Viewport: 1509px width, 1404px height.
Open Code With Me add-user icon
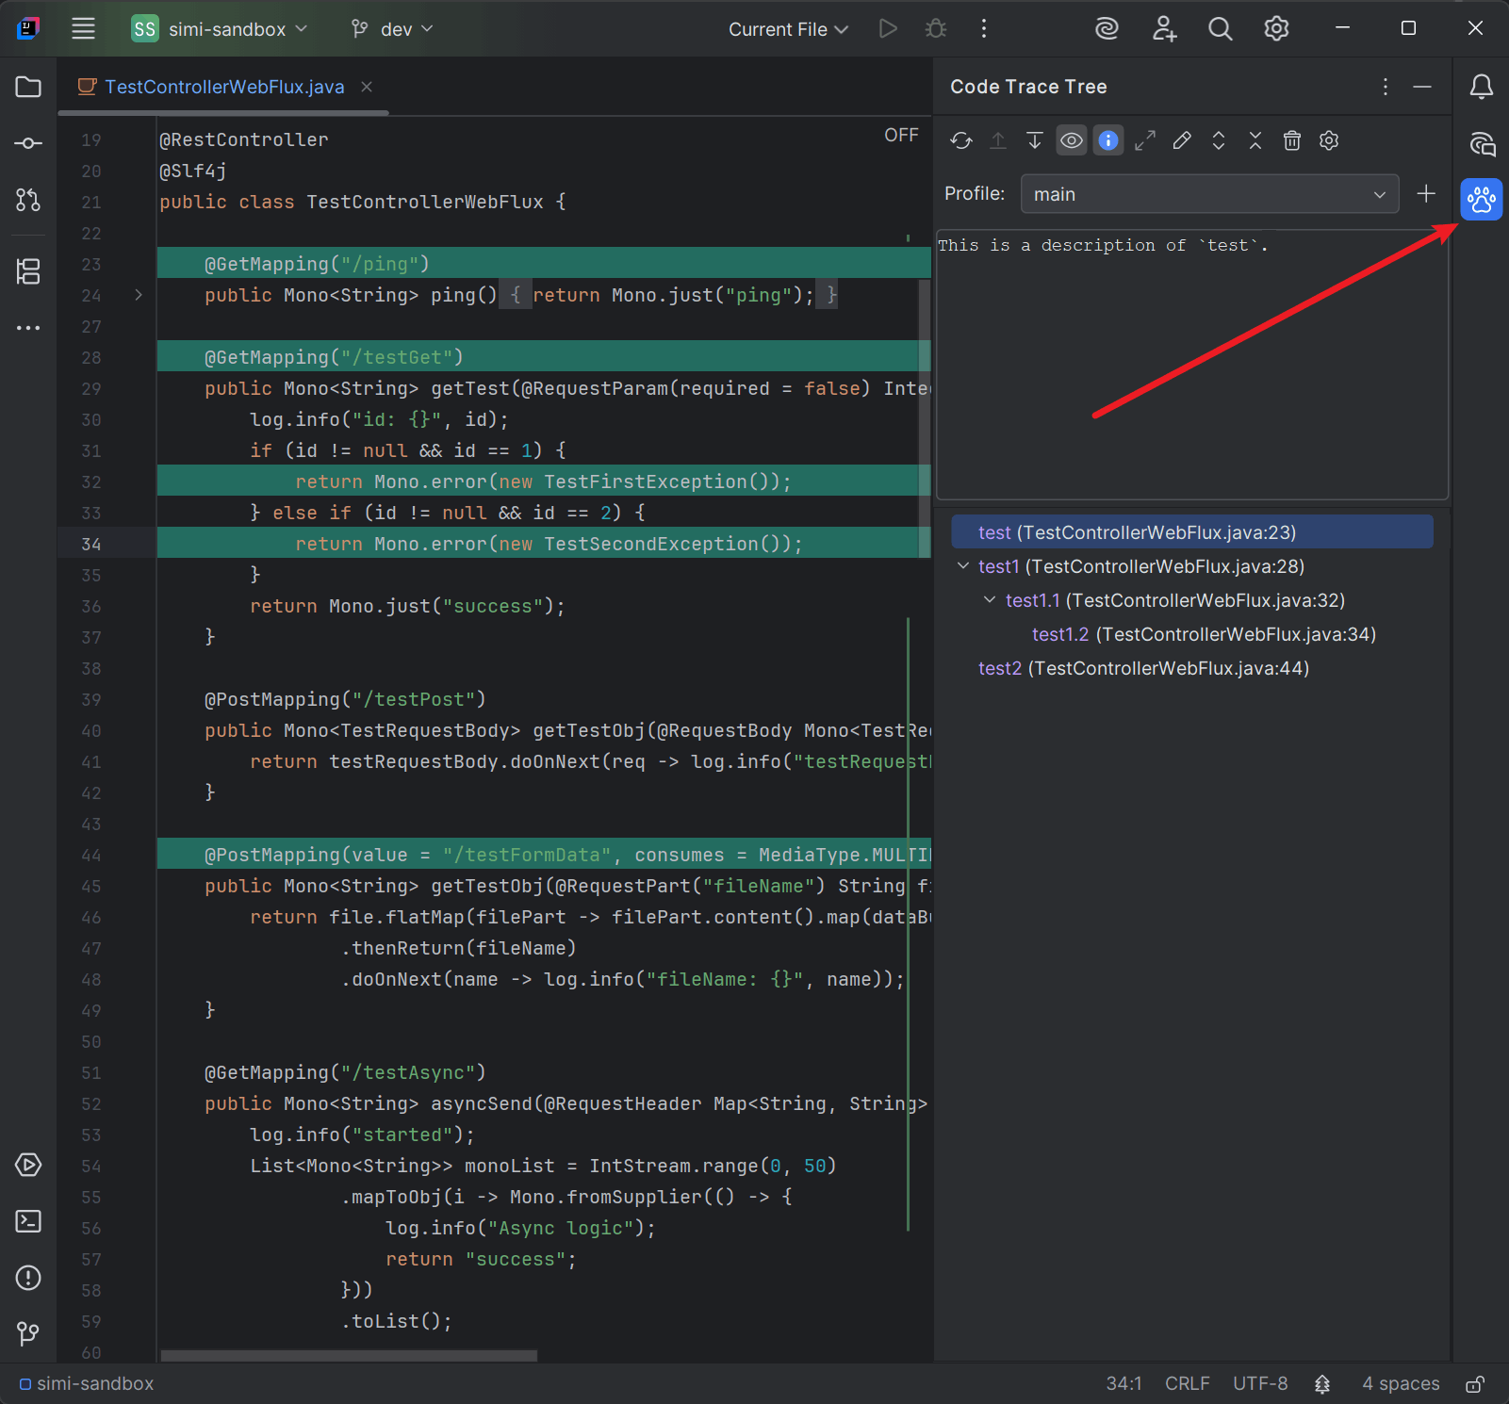point(1164,29)
